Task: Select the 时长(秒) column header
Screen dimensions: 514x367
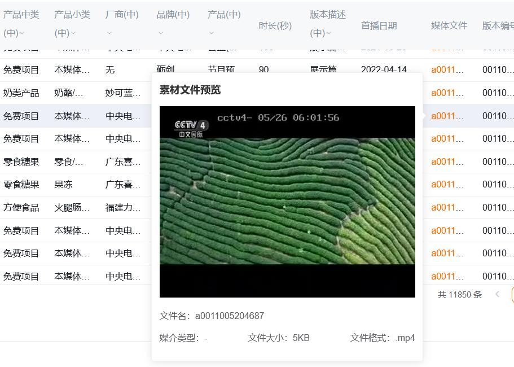Action: [275, 25]
